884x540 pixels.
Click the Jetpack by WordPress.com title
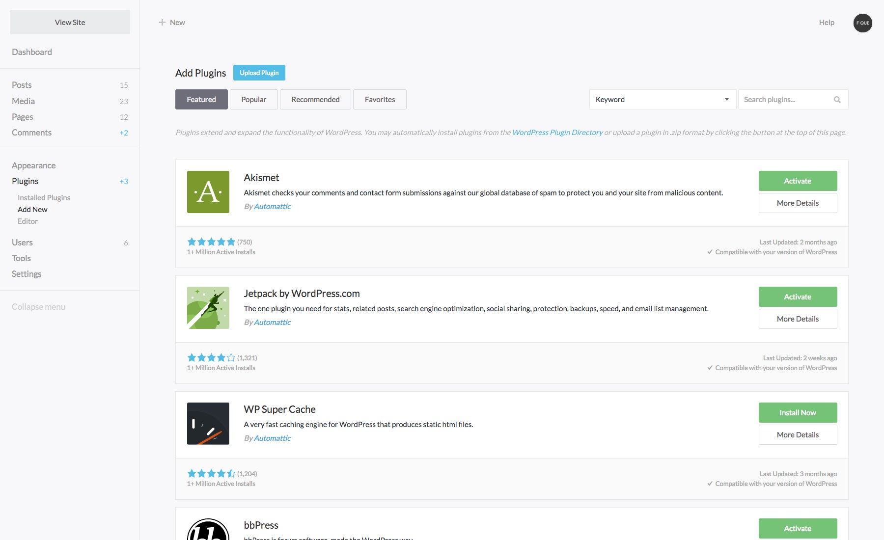click(x=302, y=294)
